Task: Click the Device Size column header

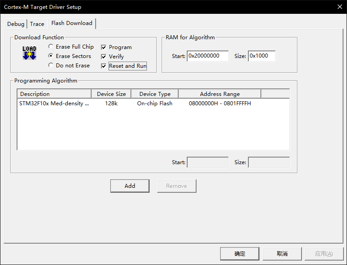Action: (111, 94)
